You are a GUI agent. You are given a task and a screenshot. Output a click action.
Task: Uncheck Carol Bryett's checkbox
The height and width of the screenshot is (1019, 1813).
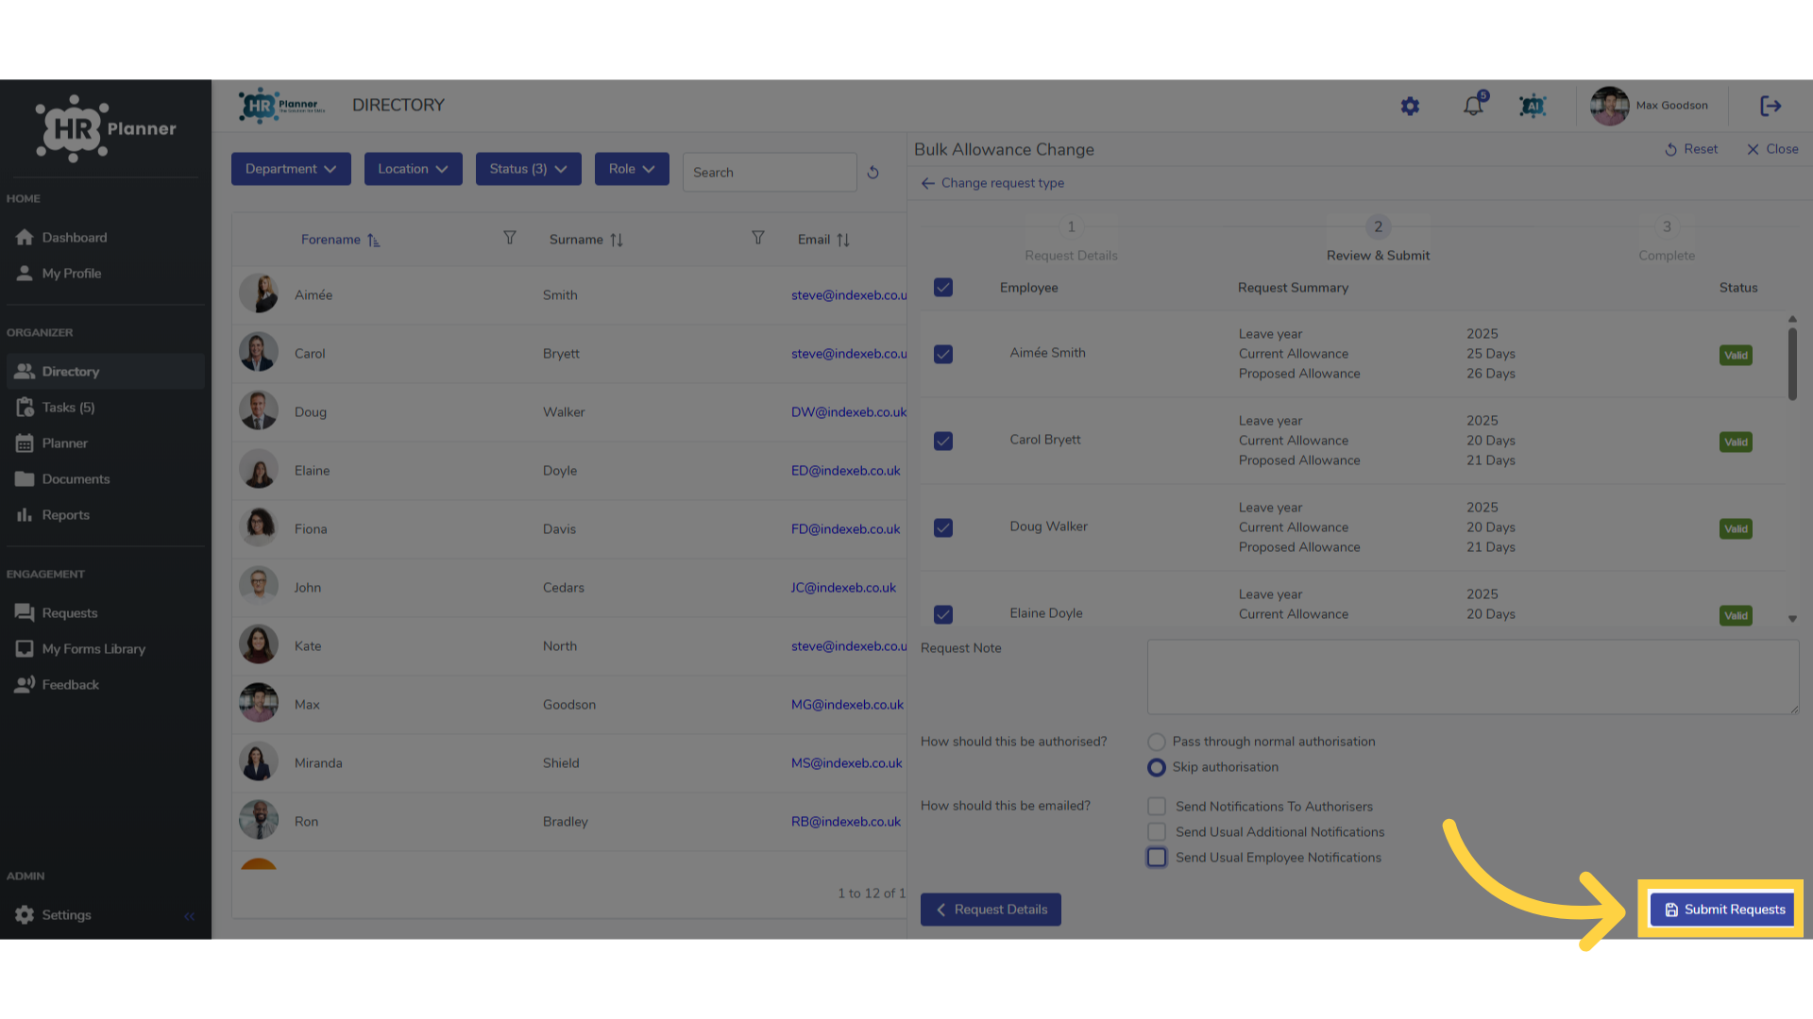pyautogui.click(x=943, y=441)
